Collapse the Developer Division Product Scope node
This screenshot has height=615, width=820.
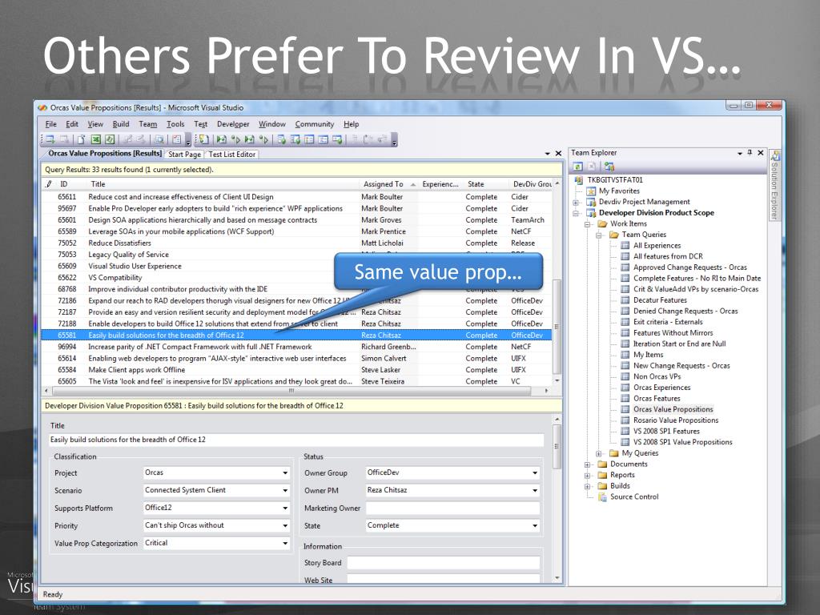pos(576,213)
